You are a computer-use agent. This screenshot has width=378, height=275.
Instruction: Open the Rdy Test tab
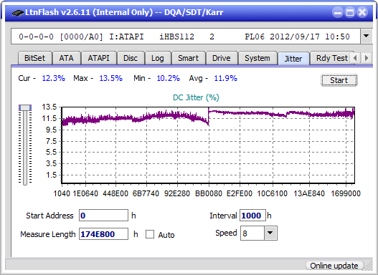coord(331,58)
